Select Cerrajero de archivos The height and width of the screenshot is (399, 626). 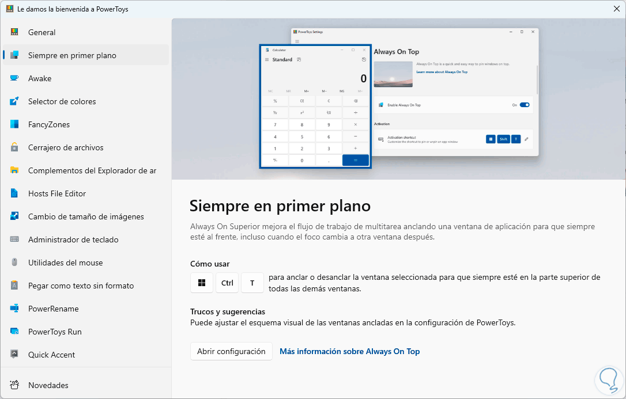pyautogui.click(x=86, y=147)
